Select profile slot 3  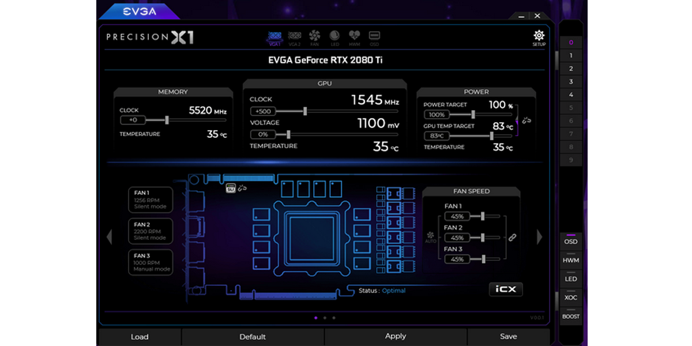(571, 82)
